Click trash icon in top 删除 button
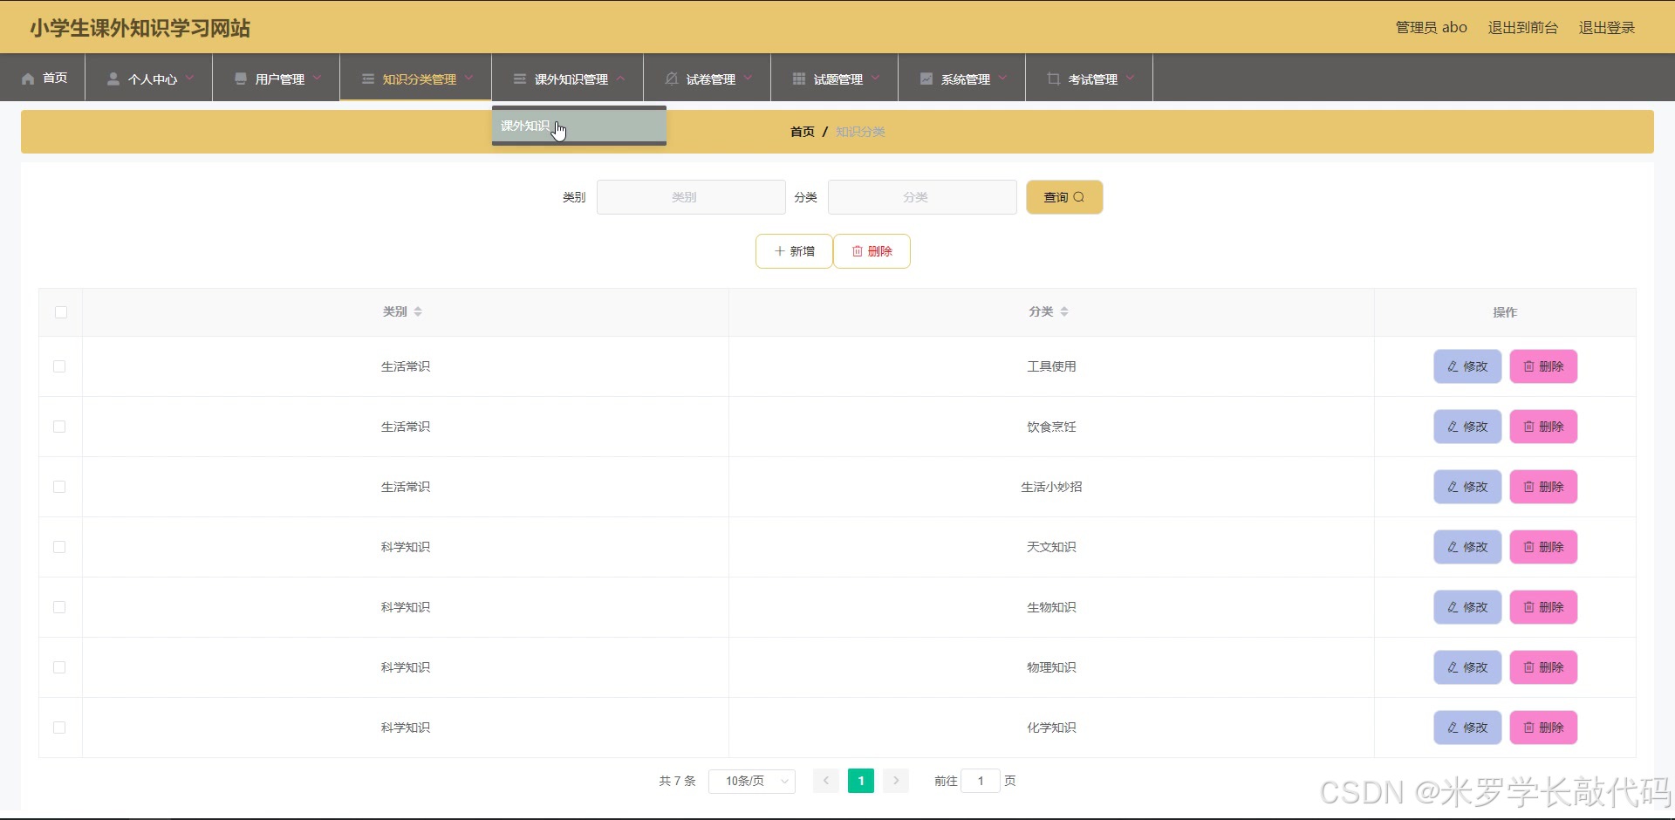This screenshot has height=820, width=1675. coord(858,251)
